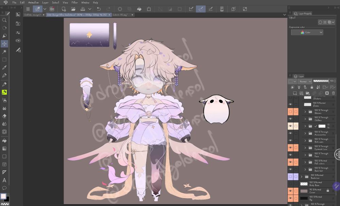Open the Layer menu
This screenshot has width=340, height=206.
pos(45,2)
